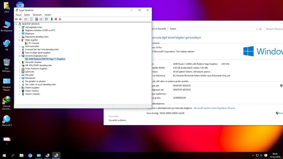Select the Bu bilgisayar desktop icon

click(7, 26)
